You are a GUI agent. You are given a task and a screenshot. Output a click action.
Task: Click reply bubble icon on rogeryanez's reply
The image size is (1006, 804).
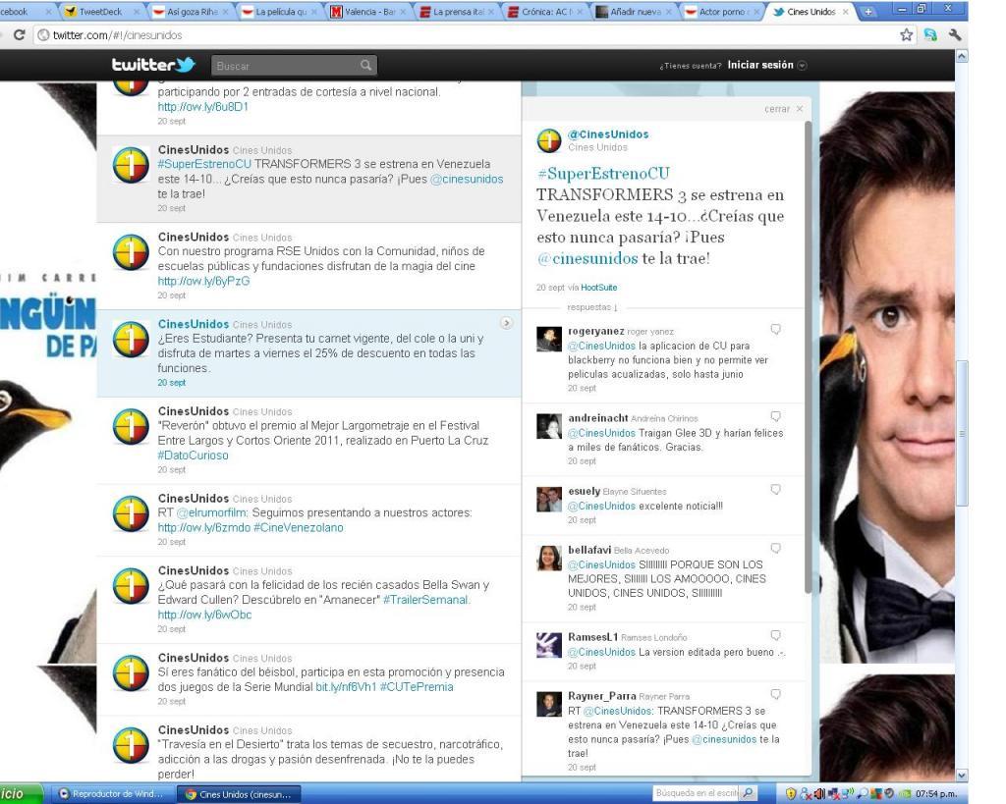776,330
